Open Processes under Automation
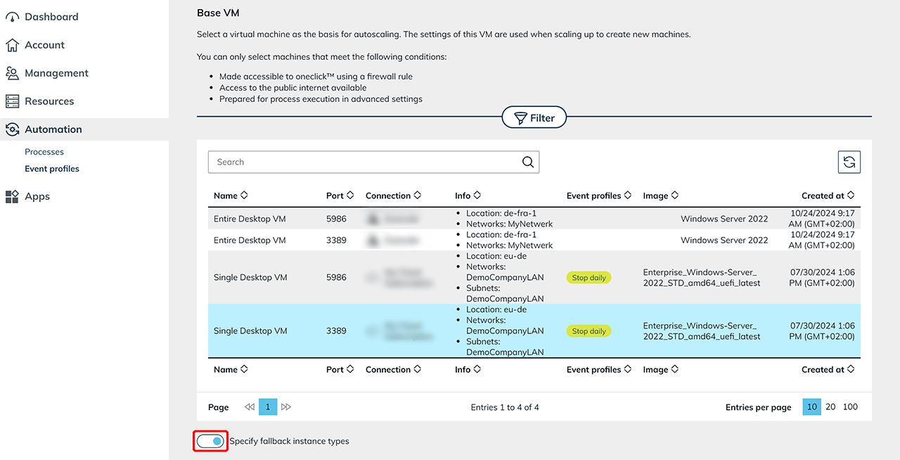The width and height of the screenshot is (900, 460). click(x=44, y=152)
